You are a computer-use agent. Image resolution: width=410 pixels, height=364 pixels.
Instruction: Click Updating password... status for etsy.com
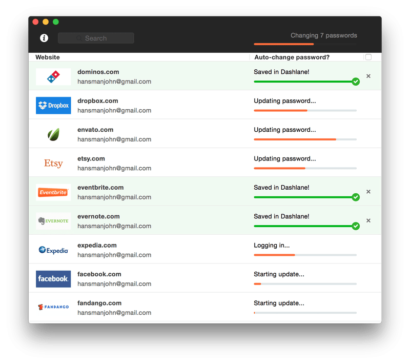pos(285,158)
